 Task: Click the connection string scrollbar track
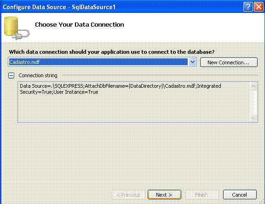[x=253, y=102]
